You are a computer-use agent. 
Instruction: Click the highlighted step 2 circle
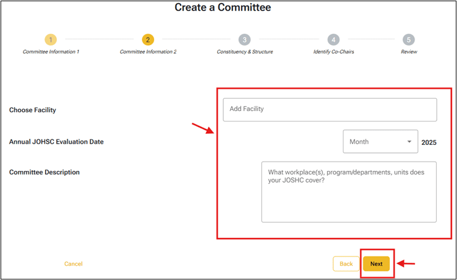point(148,39)
